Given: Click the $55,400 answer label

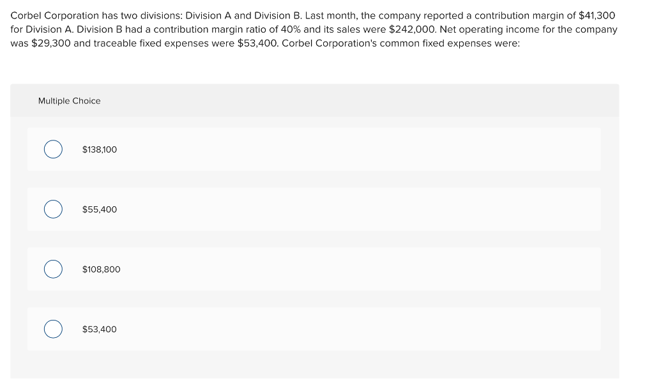Looking at the screenshot, I should pyautogui.click(x=99, y=209).
